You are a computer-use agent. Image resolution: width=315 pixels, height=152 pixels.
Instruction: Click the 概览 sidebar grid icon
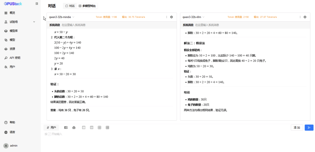point(6,13)
